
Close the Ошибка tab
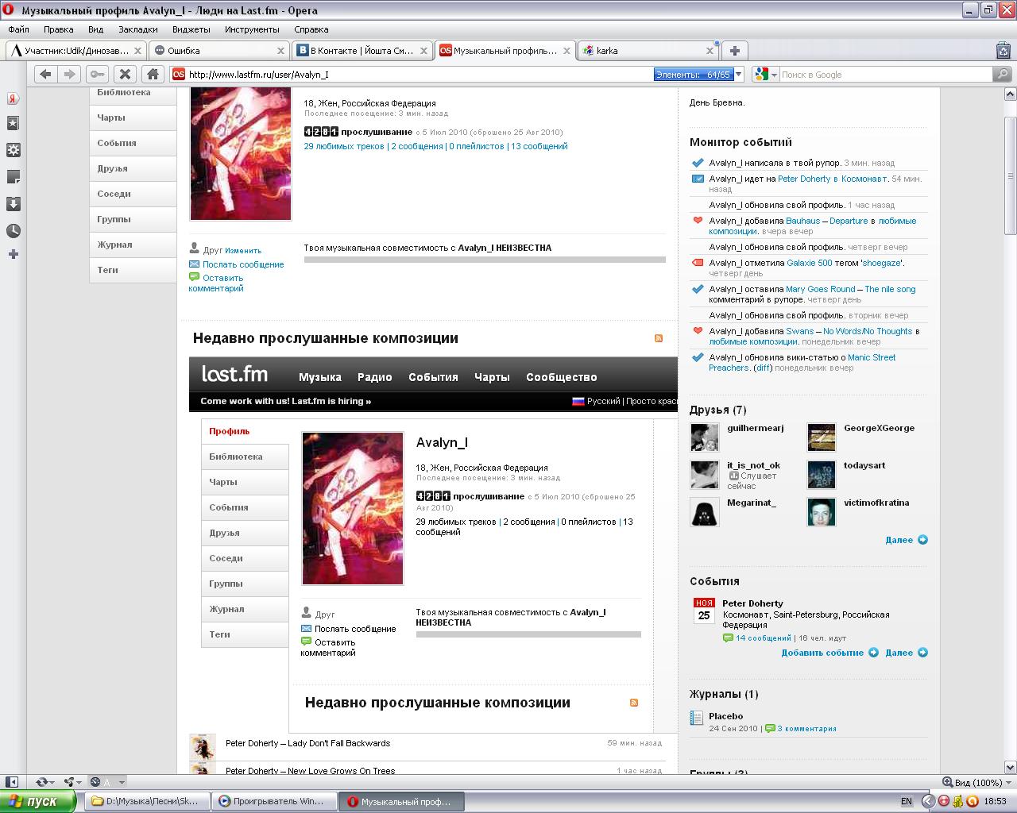[x=280, y=50]
